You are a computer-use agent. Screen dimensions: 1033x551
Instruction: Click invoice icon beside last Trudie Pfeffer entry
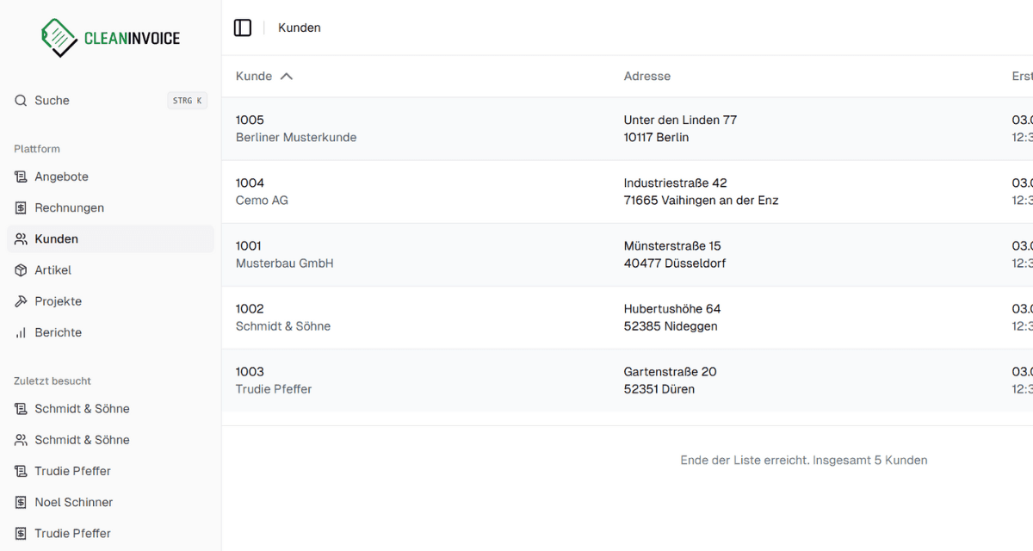click(x=21, y=533)
